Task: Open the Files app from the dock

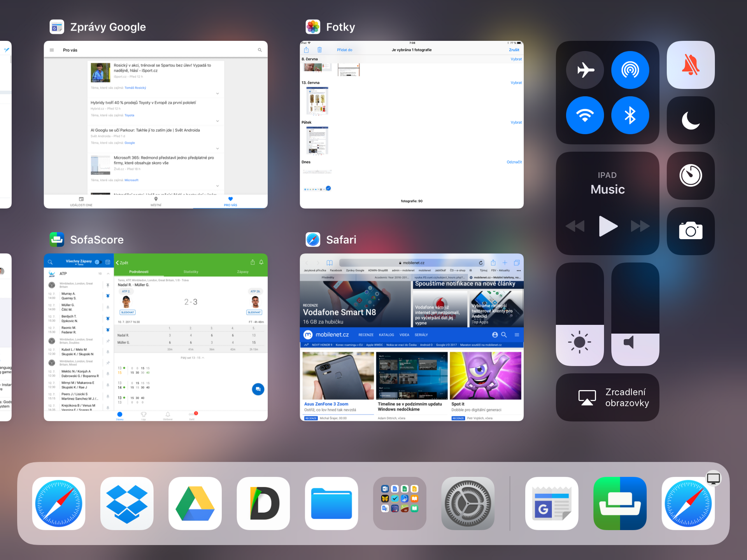Action: [x=331, y=503]
